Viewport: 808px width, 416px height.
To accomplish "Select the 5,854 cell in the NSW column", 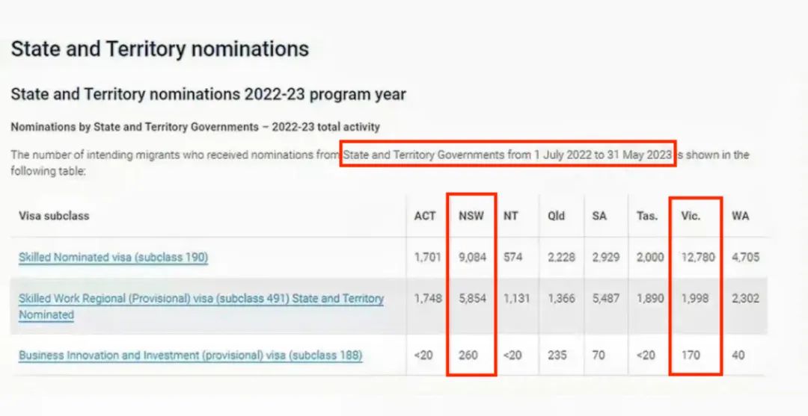I will (x=473, y=298).
